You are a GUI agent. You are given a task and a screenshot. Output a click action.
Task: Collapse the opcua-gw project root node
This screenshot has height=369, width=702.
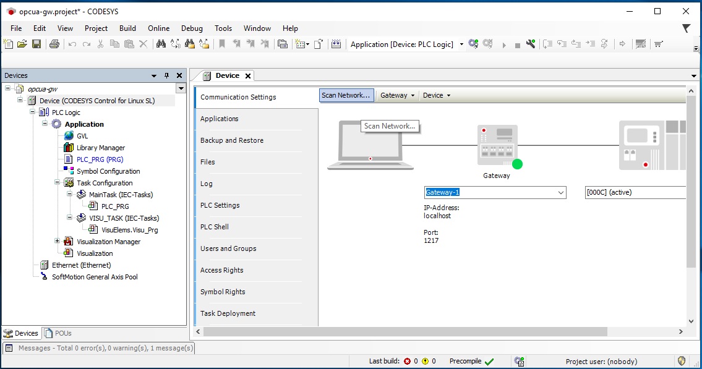click(8, 88)
